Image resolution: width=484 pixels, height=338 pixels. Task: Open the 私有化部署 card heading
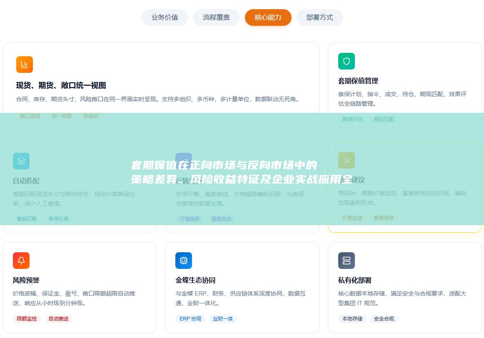point(354,280)
